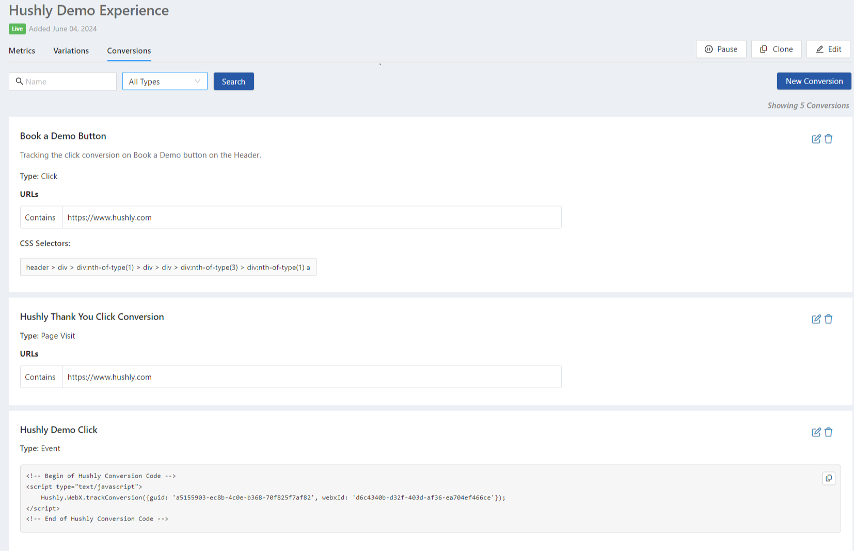
Task: Pause the experience
Action: [x=721, y=49]
